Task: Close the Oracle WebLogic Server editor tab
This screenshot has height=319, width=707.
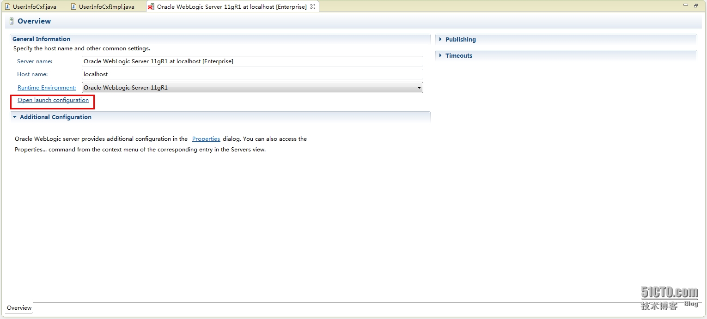Action: pos(313,6)
